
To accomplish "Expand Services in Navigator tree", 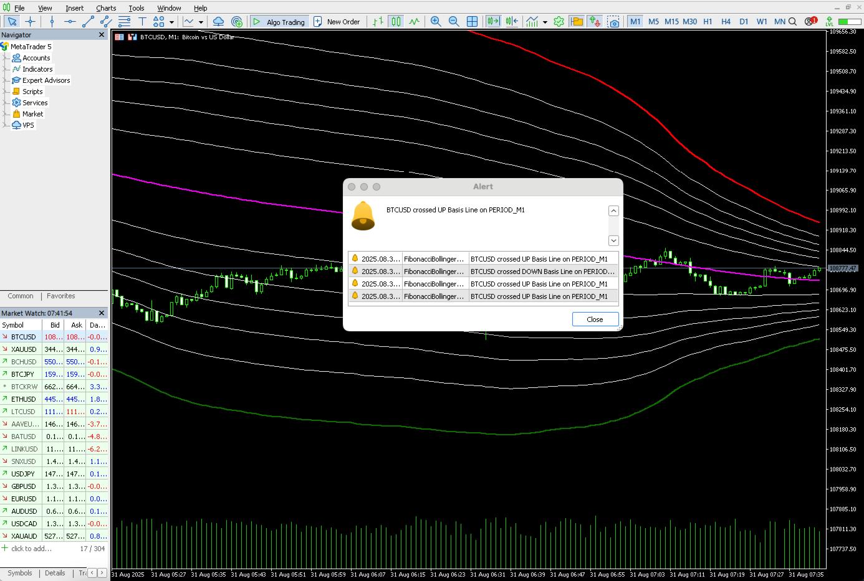I will [x=6, y=103].
